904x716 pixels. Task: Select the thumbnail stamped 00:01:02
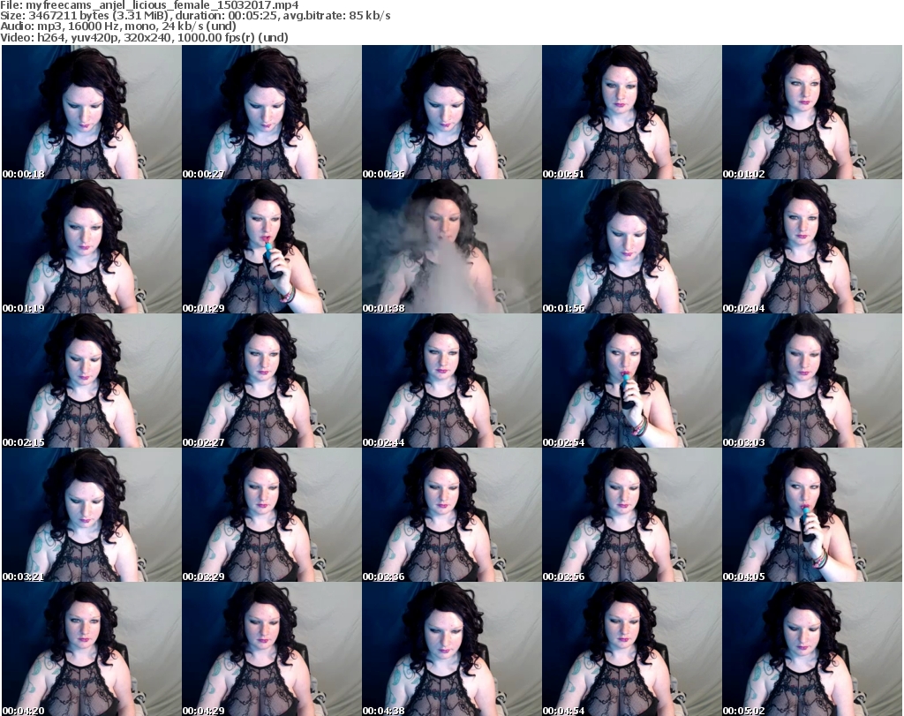point(812,112)
